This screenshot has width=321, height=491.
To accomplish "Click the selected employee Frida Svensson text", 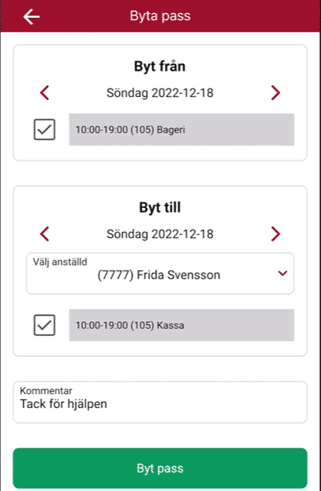I will [159, 275].
